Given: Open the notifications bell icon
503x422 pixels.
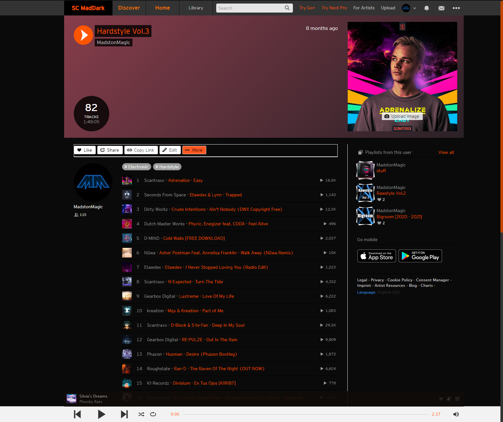Looking at the screenshot, I should 426,8.
